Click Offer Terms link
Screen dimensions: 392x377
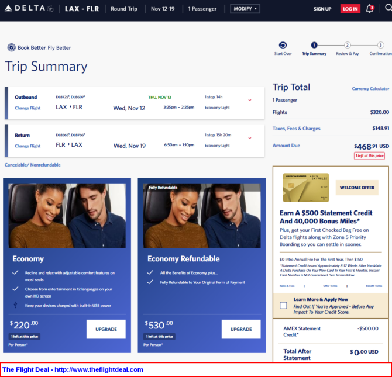point(330,286)
